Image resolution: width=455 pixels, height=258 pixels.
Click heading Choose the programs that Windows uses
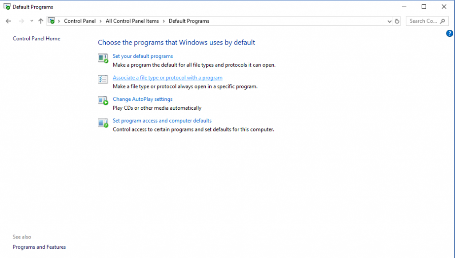[176, 42]
